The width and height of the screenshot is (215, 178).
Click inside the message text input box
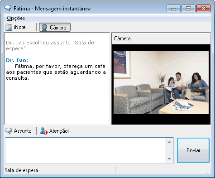click(x=86, y=150)
